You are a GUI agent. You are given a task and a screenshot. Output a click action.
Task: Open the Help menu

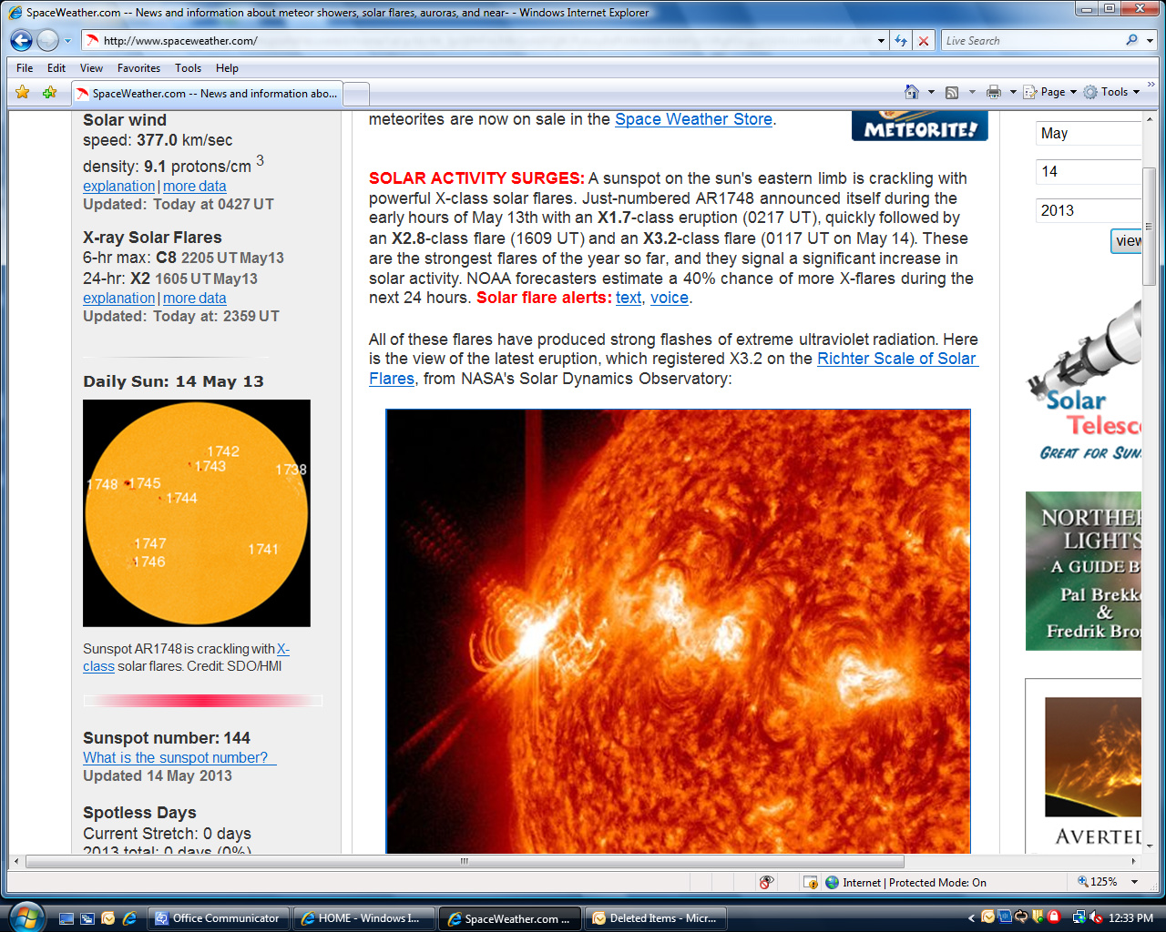pos(227,68)
